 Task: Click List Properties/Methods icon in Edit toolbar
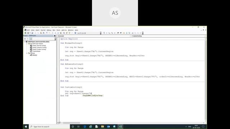104,33
